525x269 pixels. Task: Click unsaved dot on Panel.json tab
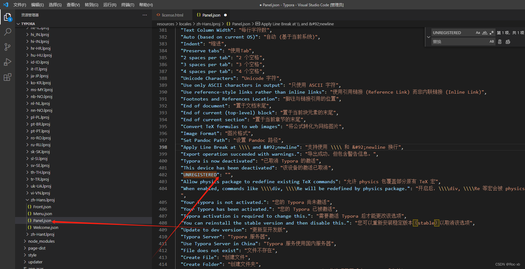click(x=225, y=15)
